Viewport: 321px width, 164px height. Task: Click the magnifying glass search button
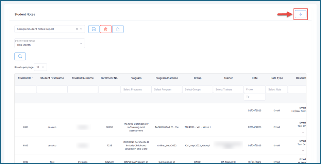click(20, 56)
